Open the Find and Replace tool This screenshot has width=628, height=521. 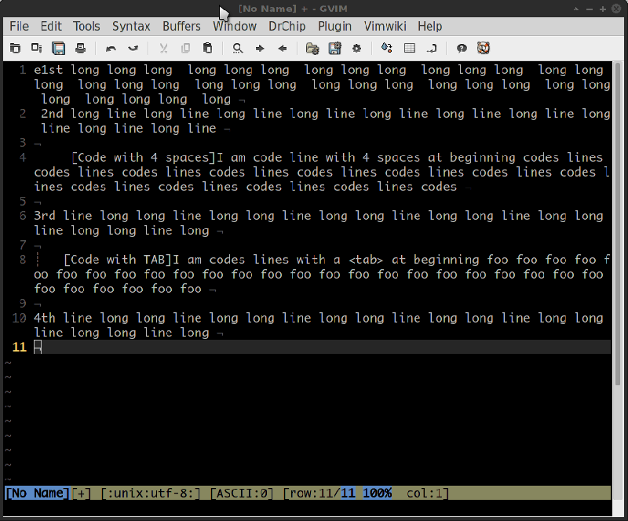pyautogui.click(x=237, y=48)
